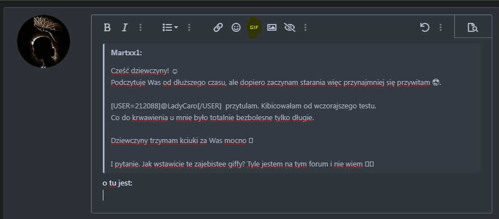Open the smiley emoji picker
499x219 pixels.
pyautogui.click(x=236, y=28)
